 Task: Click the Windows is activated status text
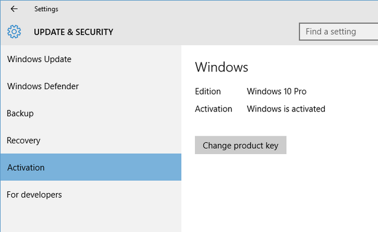[x=286, y=109]
